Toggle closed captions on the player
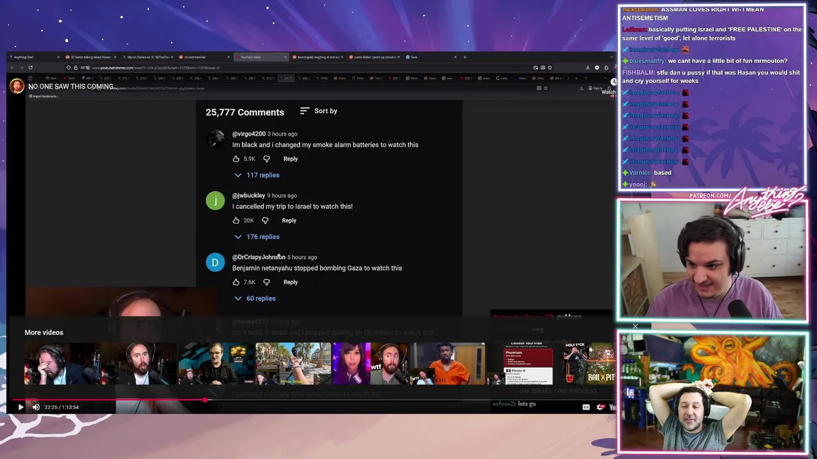 click(x=586, y=407)
